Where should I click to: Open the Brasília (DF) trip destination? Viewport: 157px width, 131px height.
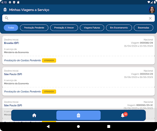pos(12,43)
